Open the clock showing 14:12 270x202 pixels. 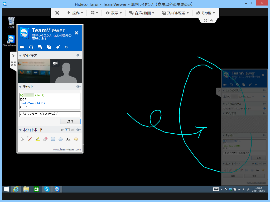(258, 189)
